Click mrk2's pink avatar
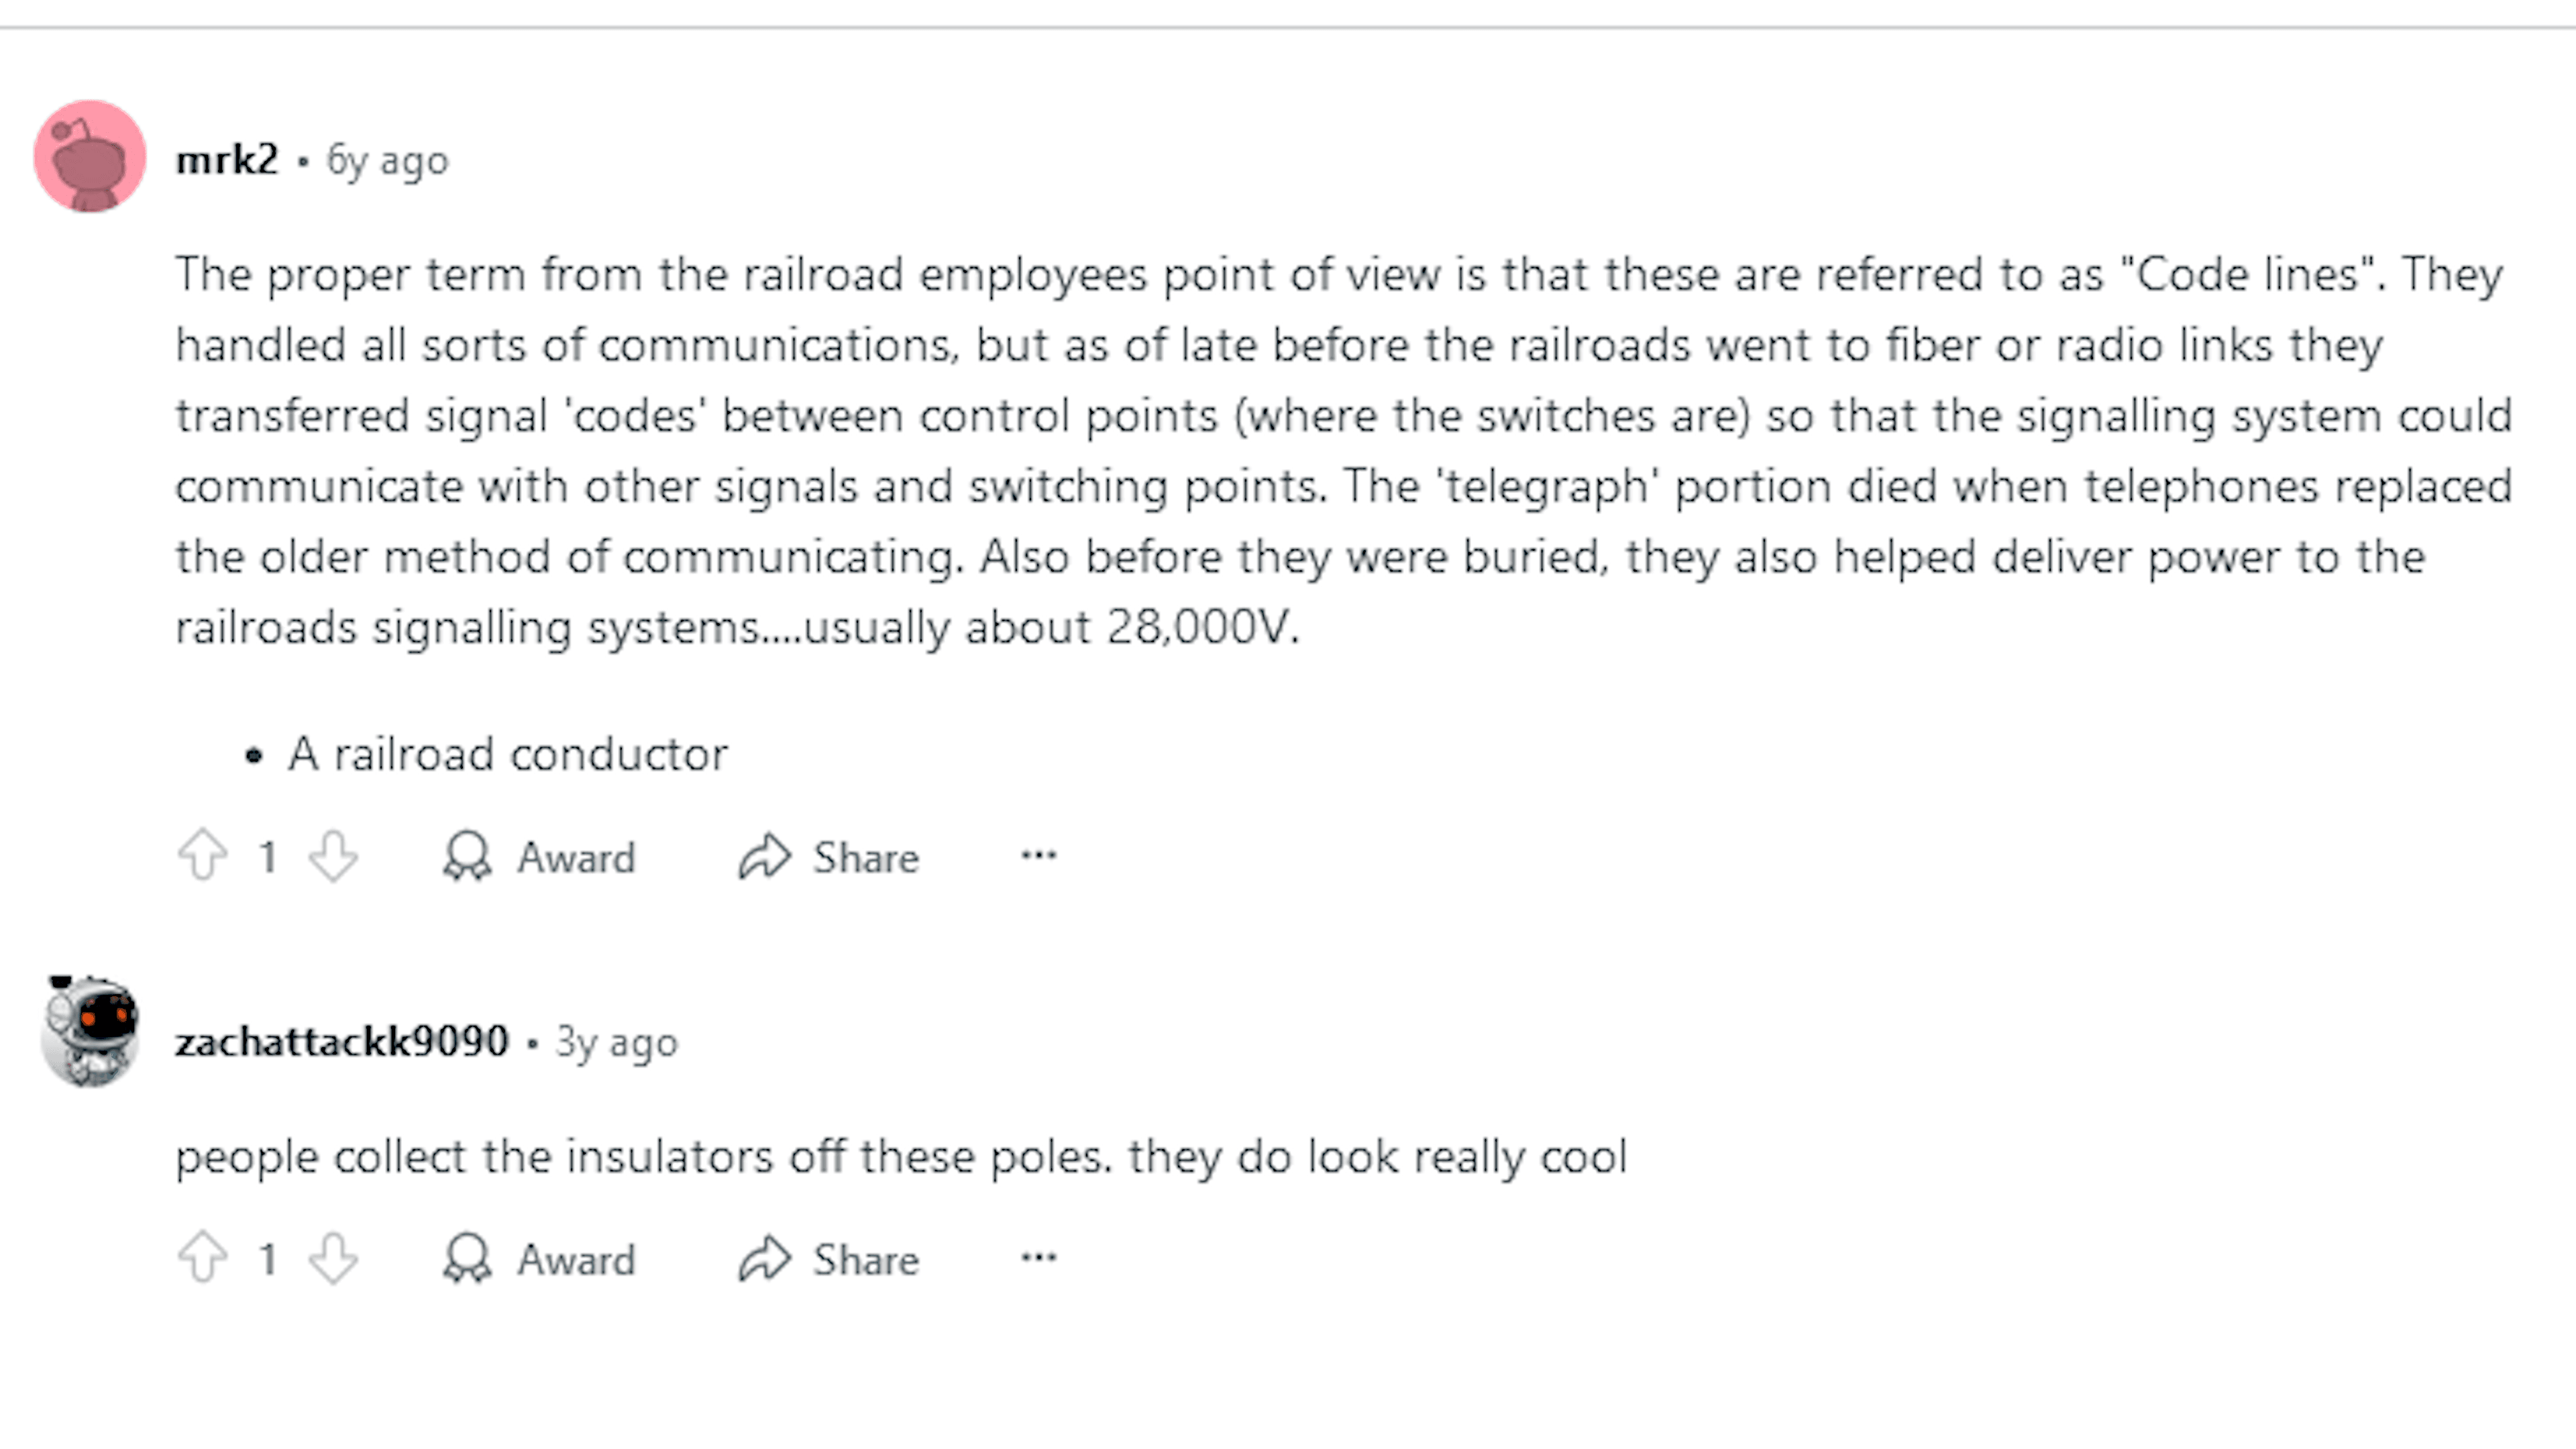Viewport: 2576px width, 1449px height. (x=90, y=156)
